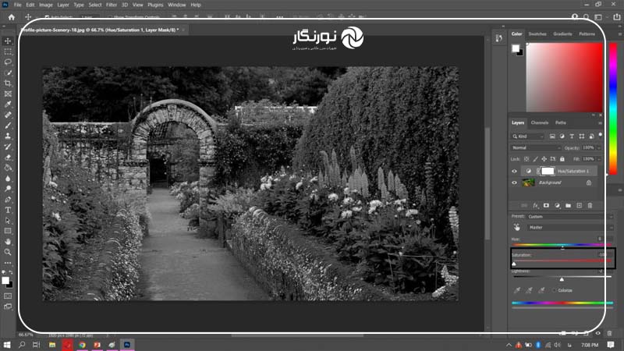Open the Opacity slider dropdown arrow

point(598,147)
